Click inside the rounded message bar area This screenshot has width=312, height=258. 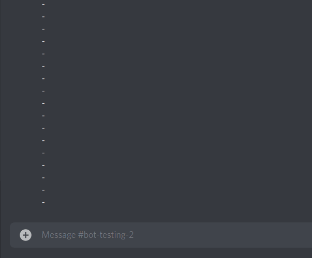(161, 235)
